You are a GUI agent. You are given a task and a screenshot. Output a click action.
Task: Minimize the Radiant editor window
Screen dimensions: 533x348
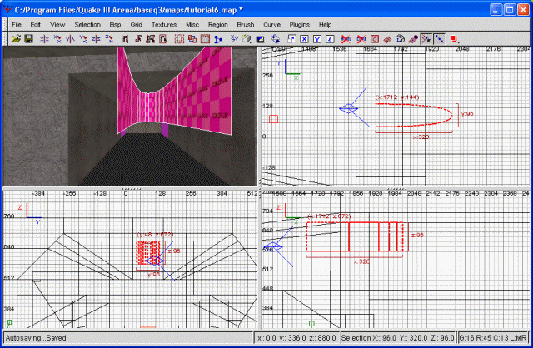pyautogui.click(x=496, y=10)
